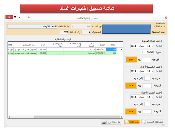Save the ten-parts test grade
175x131 pixels.
tap(131, 111)
